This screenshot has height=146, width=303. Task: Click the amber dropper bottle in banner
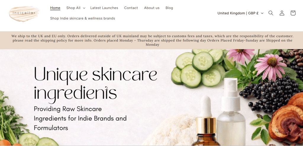coord(206,121)
